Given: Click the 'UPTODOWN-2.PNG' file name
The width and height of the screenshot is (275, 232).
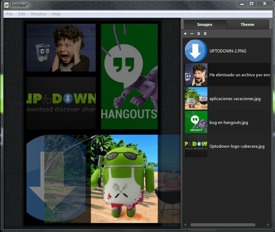Looking at the screenshot, I should coord(228,51).
